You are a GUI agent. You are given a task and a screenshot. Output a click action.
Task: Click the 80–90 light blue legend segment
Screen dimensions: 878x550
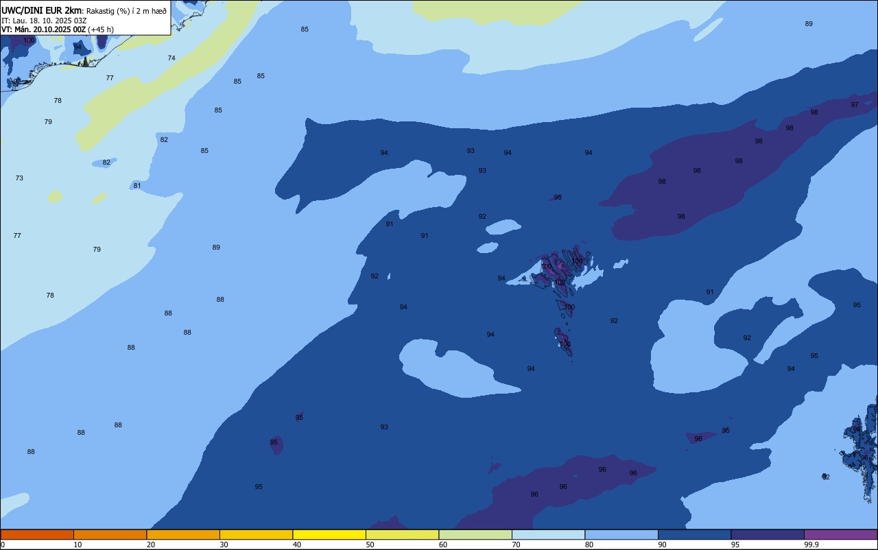[x=621, y=534]
